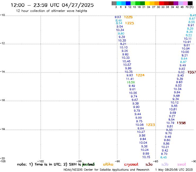Click the 9.74 wave height value
Viewport: 196px width, 172px height.
tap(134, 96)
